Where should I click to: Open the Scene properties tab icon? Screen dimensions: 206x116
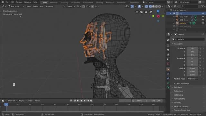tap(168, 59)
